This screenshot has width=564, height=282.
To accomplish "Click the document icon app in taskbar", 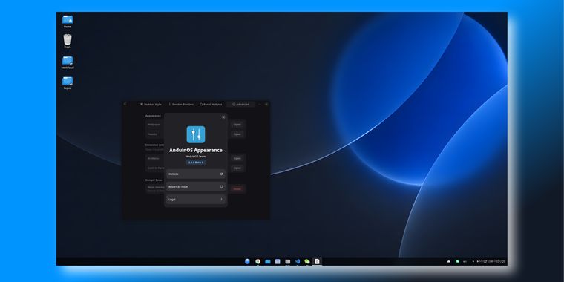I will pyautogui.click(x=317, y=261).
